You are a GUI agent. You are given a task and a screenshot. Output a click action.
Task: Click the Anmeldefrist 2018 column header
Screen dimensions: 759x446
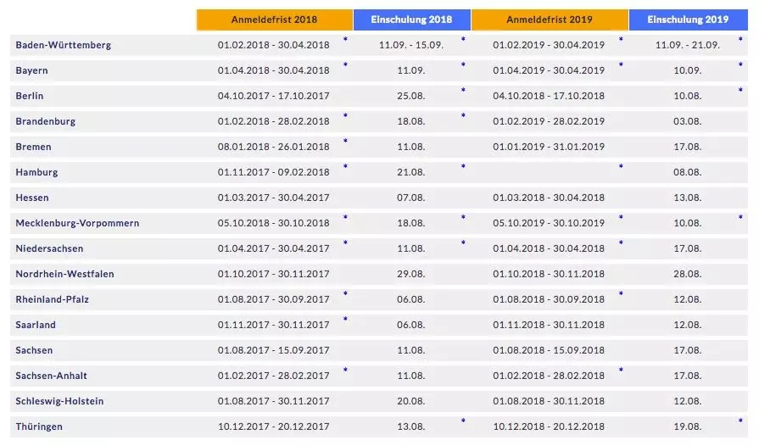[275, 20]
